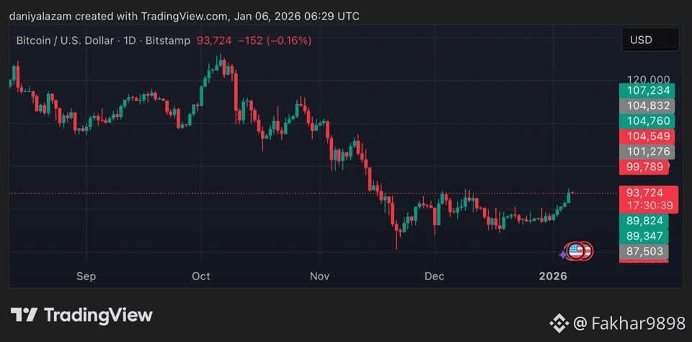This screenshot has width=692, height=342.
Task: Click the Bitstamp exchange name in legend
Action: (x=168, y=40)
